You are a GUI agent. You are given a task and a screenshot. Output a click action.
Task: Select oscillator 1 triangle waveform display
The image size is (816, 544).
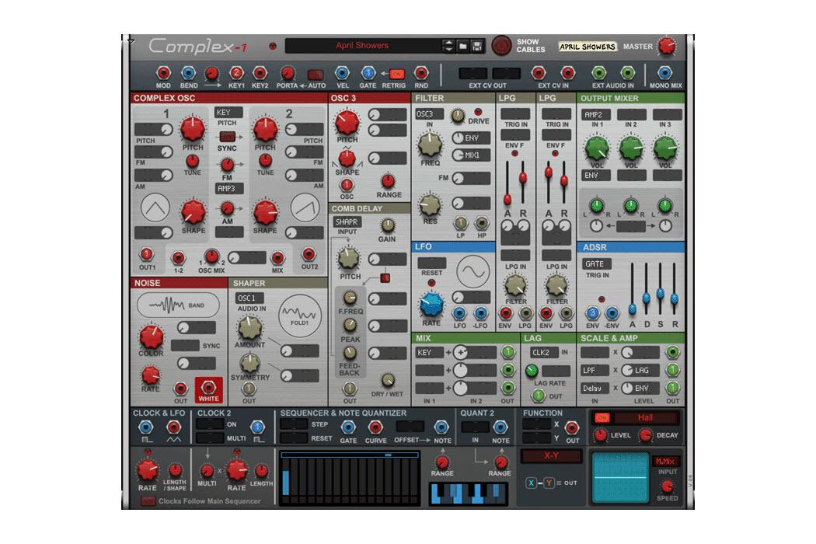click(x=155, y=207)
